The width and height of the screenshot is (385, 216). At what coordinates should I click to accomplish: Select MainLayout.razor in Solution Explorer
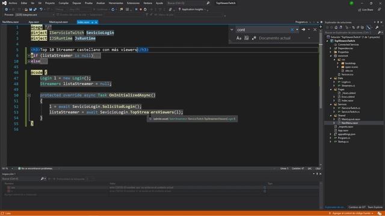pyautogui.click(x=351, y=119)
